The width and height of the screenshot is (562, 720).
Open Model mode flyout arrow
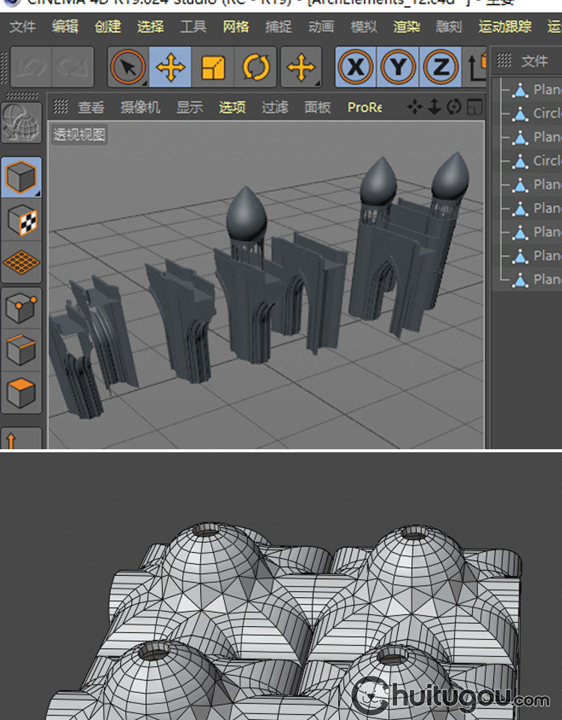pyautogui.click(x=38, y=193)
